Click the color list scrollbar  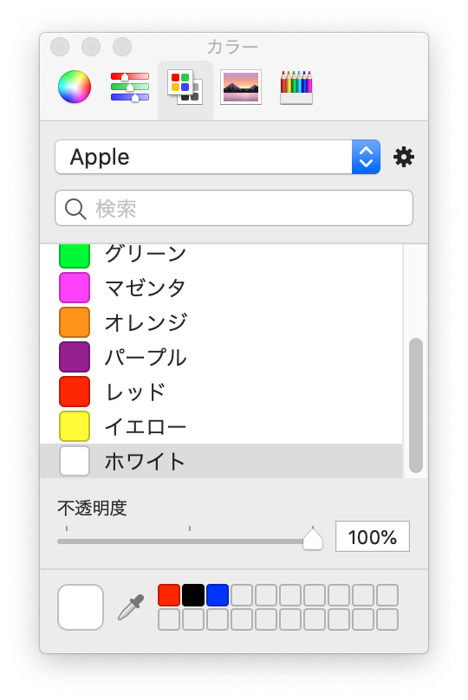click(x=416, y=405)
